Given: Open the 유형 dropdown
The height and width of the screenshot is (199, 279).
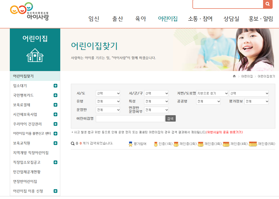Looking at the screenshot, I should tap(108, 101).
